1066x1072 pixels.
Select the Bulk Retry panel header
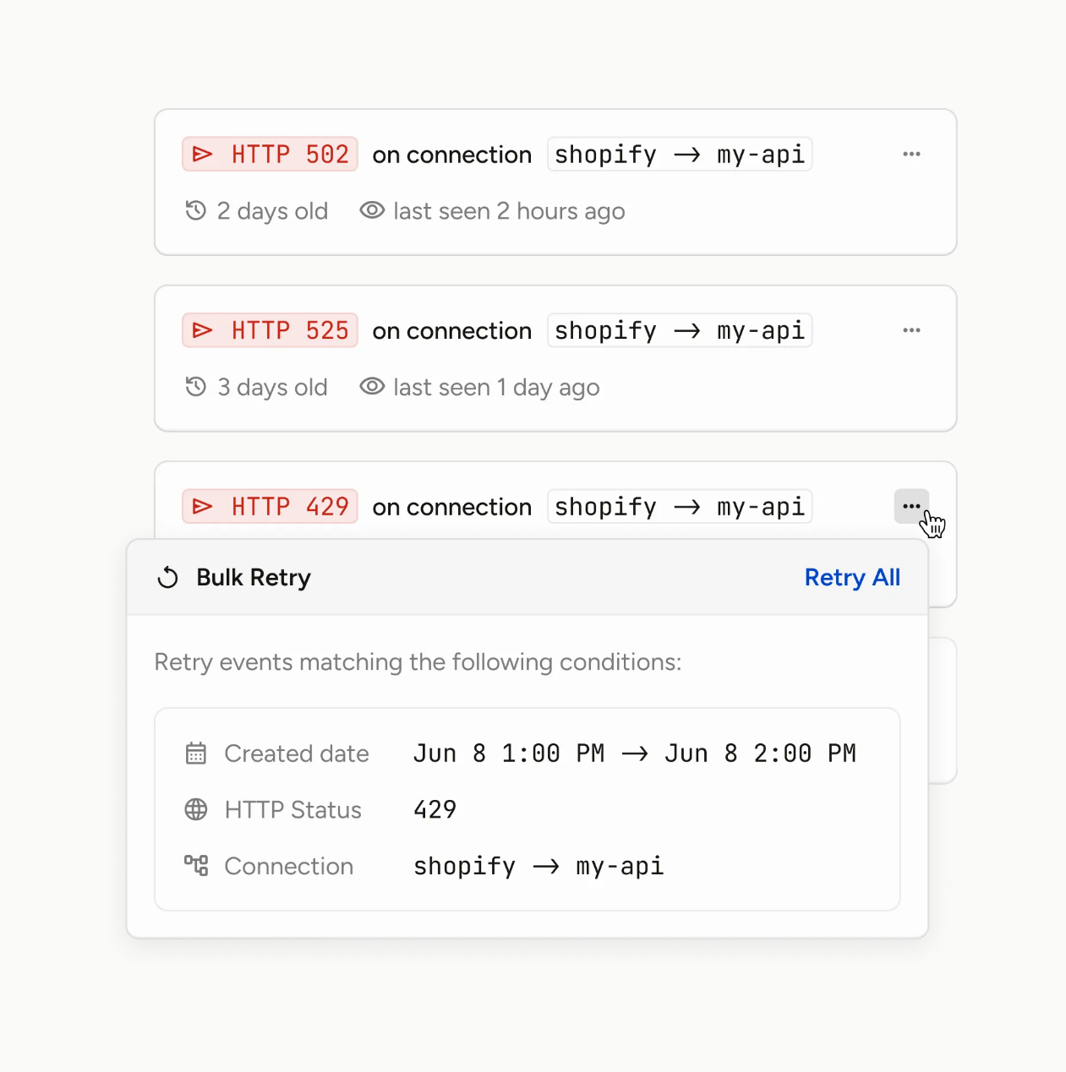coord(253,577)
